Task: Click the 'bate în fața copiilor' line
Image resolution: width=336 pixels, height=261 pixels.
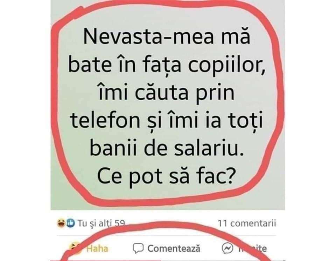Action: click(167, 65)
